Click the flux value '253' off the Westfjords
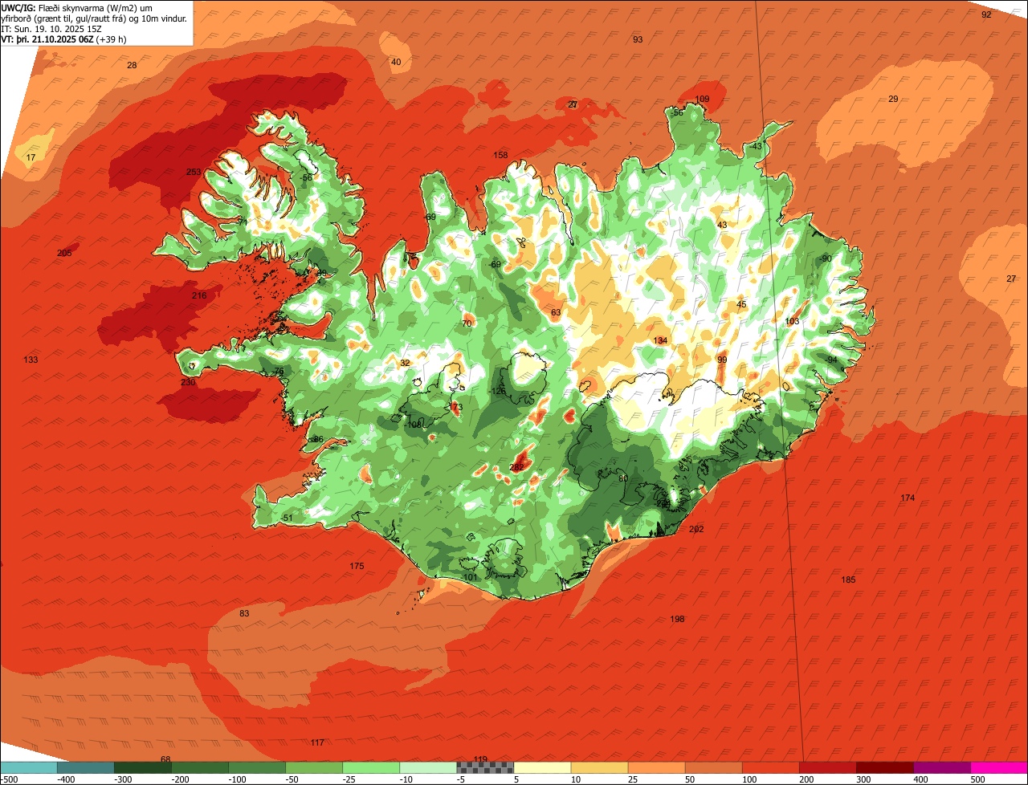 194,172
